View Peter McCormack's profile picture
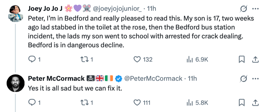 point(16,83)
